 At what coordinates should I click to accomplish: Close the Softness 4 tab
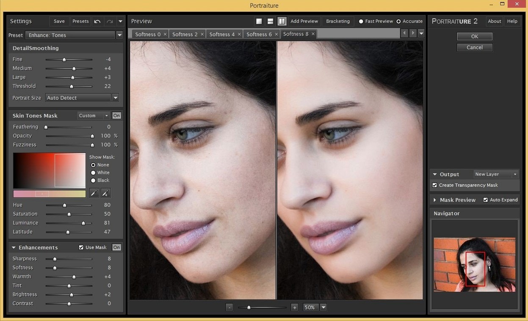[x=239, y=34]
